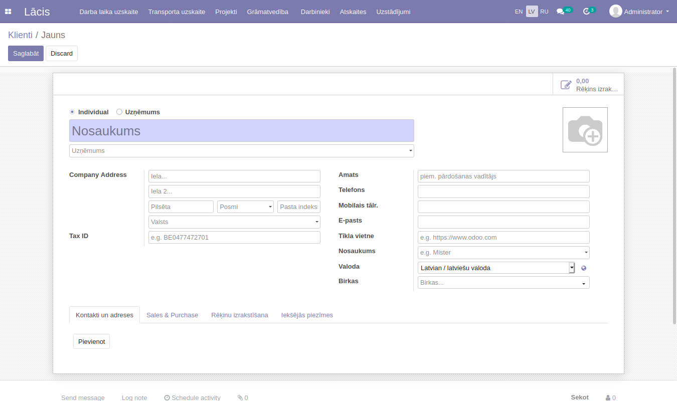Select the Uzņēmums radio button
The width and height of the screenshot is (677, 401).
[119, 112]
